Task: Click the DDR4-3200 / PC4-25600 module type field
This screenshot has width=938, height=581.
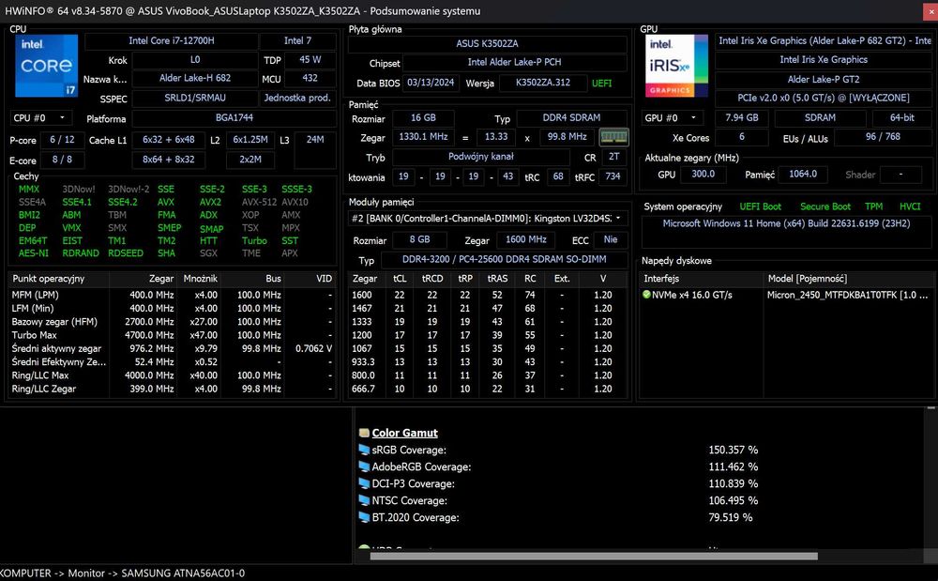Action: (505, 260)
